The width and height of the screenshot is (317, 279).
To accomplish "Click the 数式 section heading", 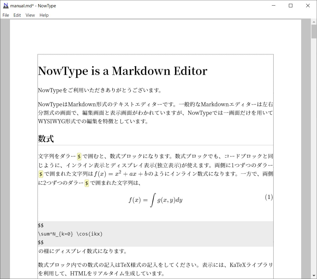I will (45, 138).
